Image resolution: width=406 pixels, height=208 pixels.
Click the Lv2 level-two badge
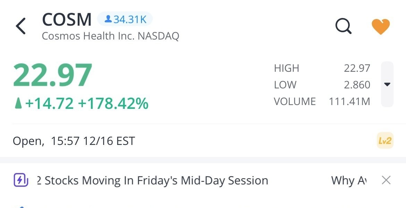[385, 141]
